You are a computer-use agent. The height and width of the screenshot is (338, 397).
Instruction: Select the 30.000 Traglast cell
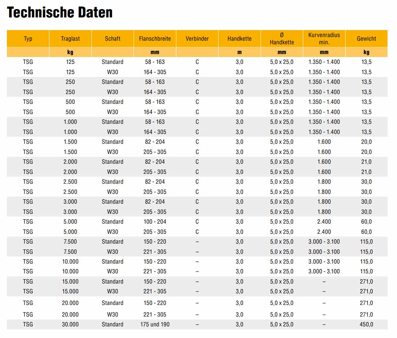70,325
